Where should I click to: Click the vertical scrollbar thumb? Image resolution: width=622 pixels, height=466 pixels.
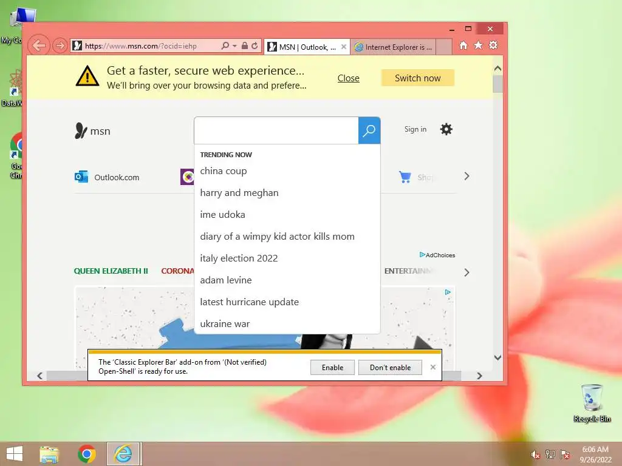[498, 84]
